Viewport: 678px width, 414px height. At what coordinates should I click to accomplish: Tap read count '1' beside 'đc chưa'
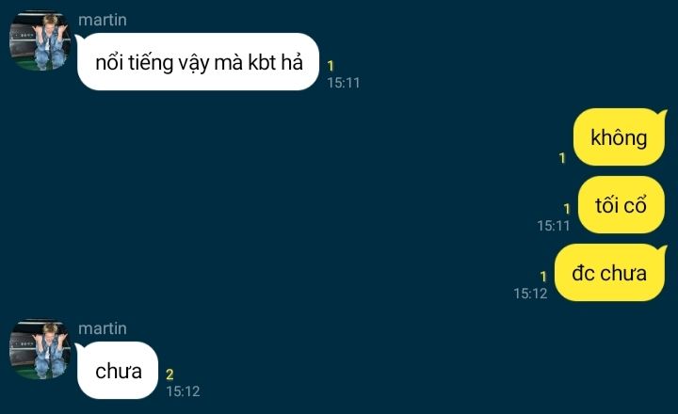[x=543, y=277]
